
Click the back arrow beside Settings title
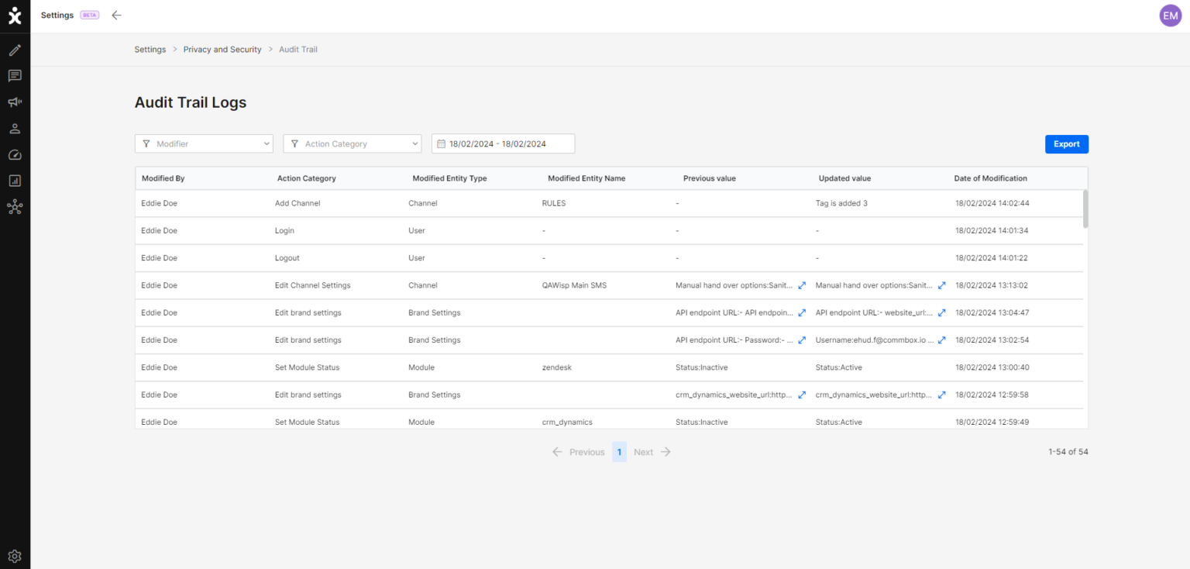[116, 15]
